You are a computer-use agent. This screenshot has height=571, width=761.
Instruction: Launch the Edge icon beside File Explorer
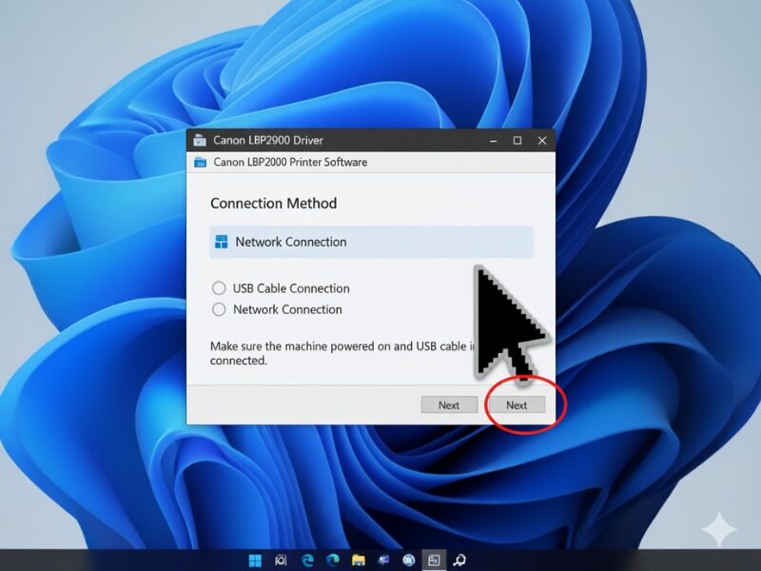(x=333, y=561)
